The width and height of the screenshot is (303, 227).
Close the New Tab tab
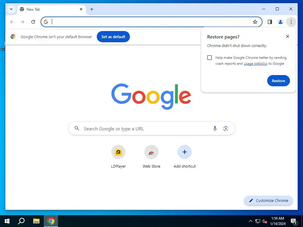coord(81,9)
